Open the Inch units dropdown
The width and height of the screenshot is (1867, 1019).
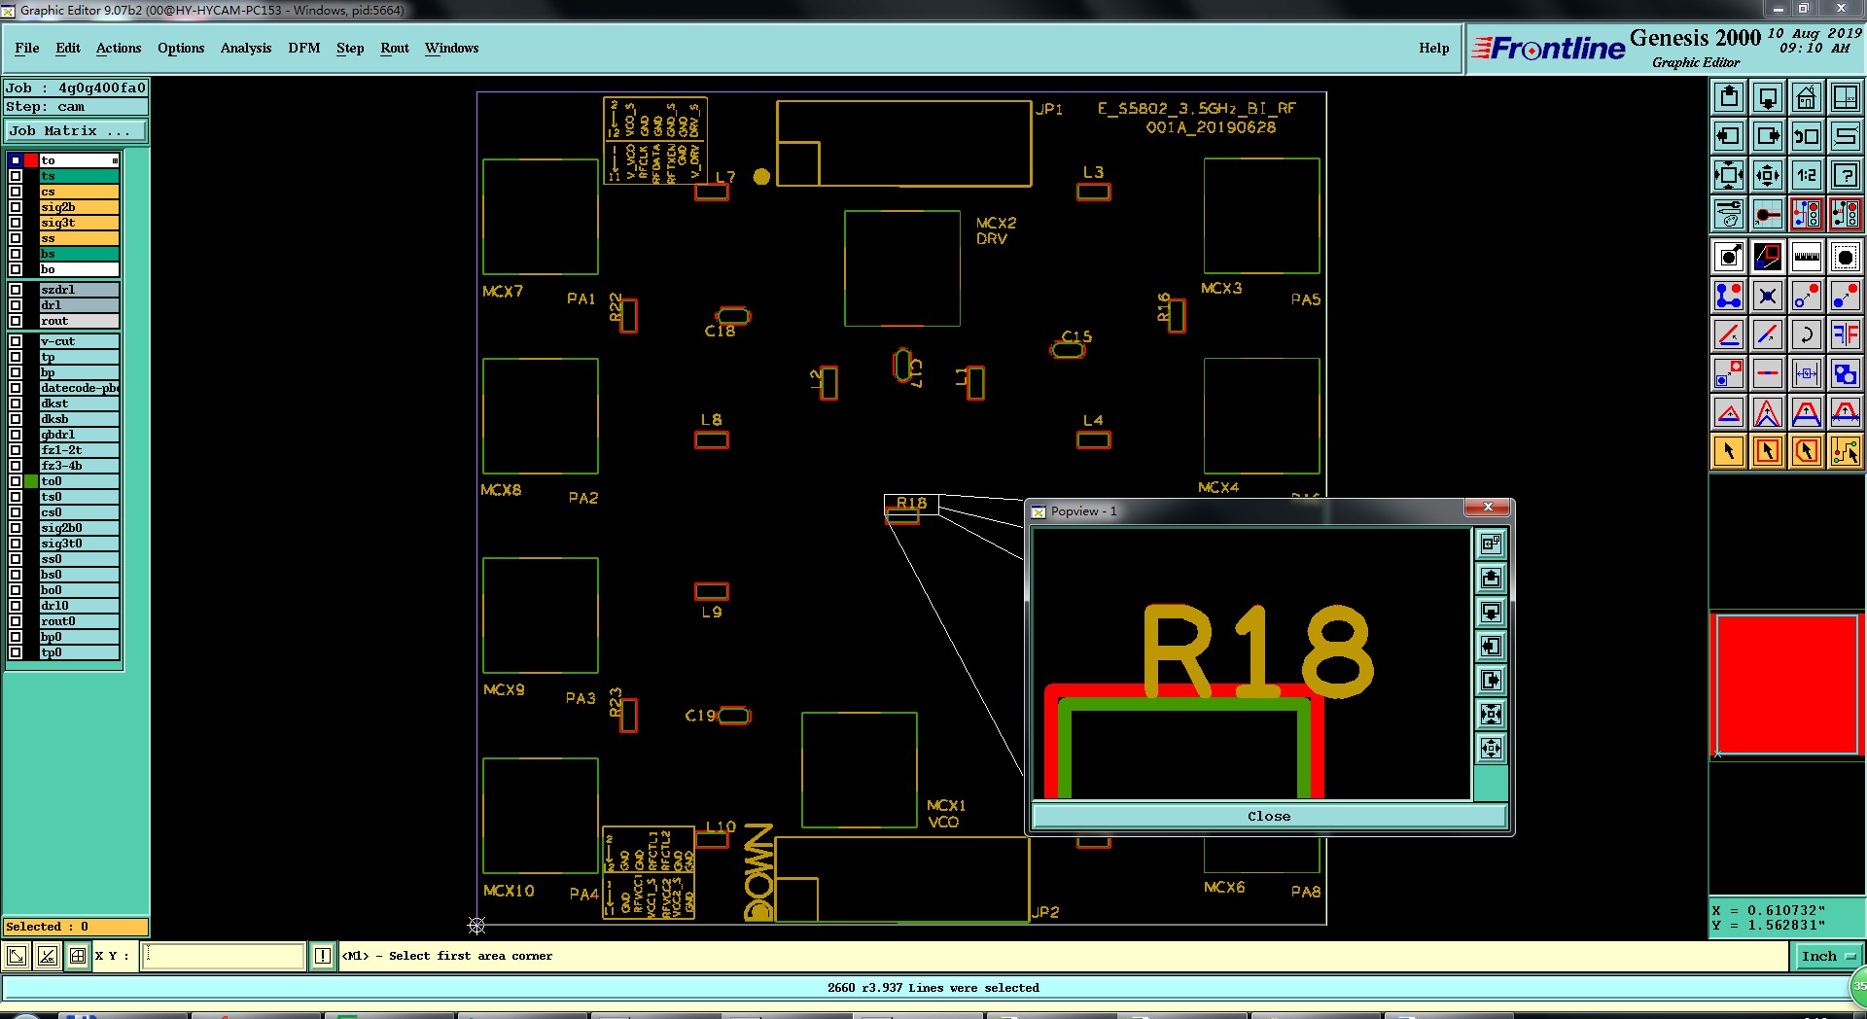coord(1827,956)
